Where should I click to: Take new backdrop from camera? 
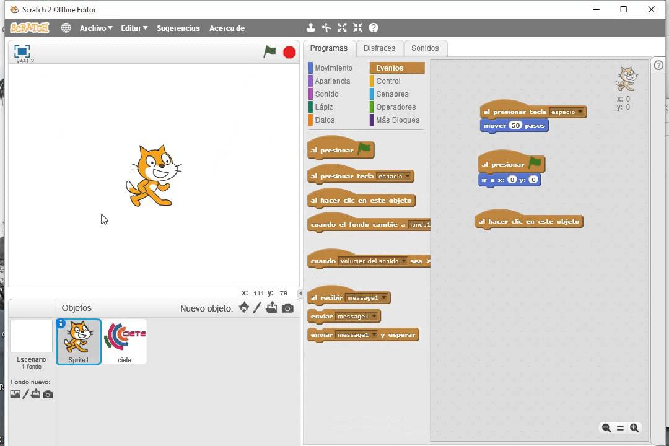click(x=48, y=395)
